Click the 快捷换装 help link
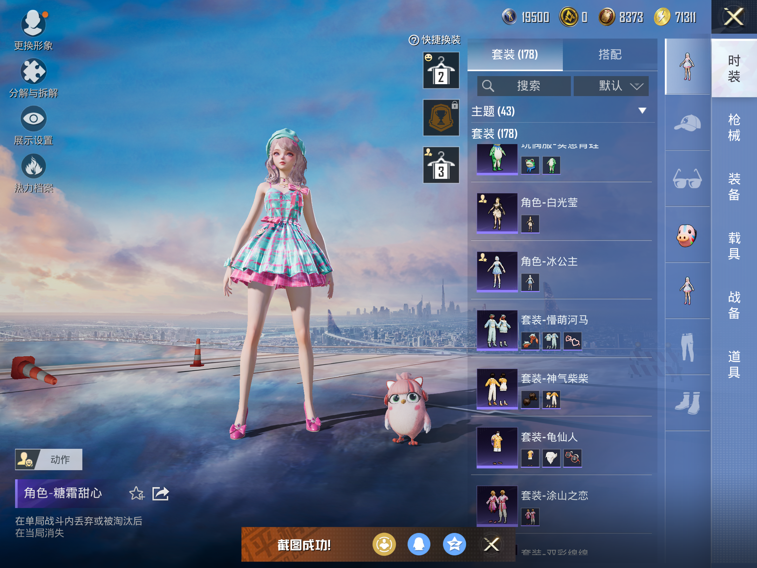 click(x=435, y=40)
